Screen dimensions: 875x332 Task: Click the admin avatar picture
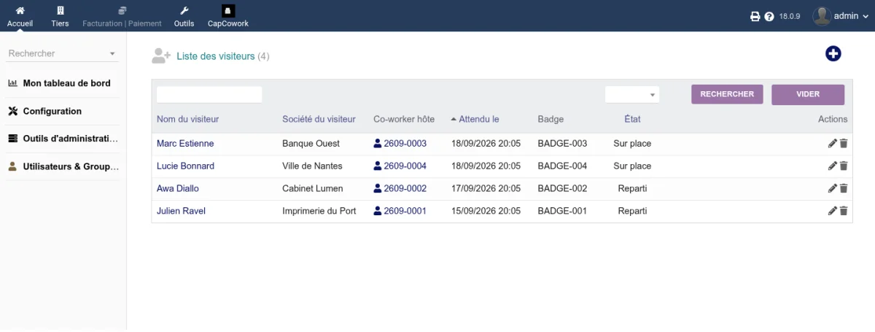(x=822, y=16)
